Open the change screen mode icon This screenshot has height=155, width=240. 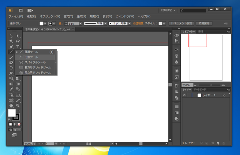pos(14,135)
